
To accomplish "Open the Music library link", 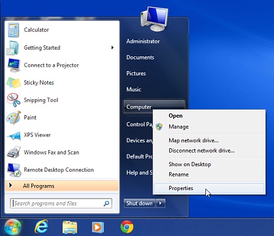I will click(134, 89).
